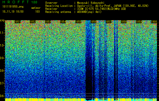Click the Receiving Location field label
Viewport: 159px width, 101px height.
pos(59,6)
